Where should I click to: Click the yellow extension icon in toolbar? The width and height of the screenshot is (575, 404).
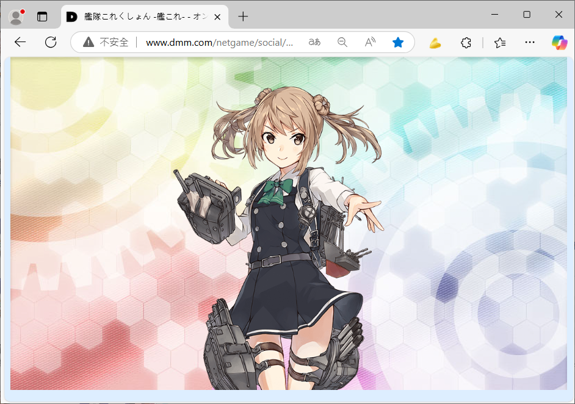[x=435, y=43]
